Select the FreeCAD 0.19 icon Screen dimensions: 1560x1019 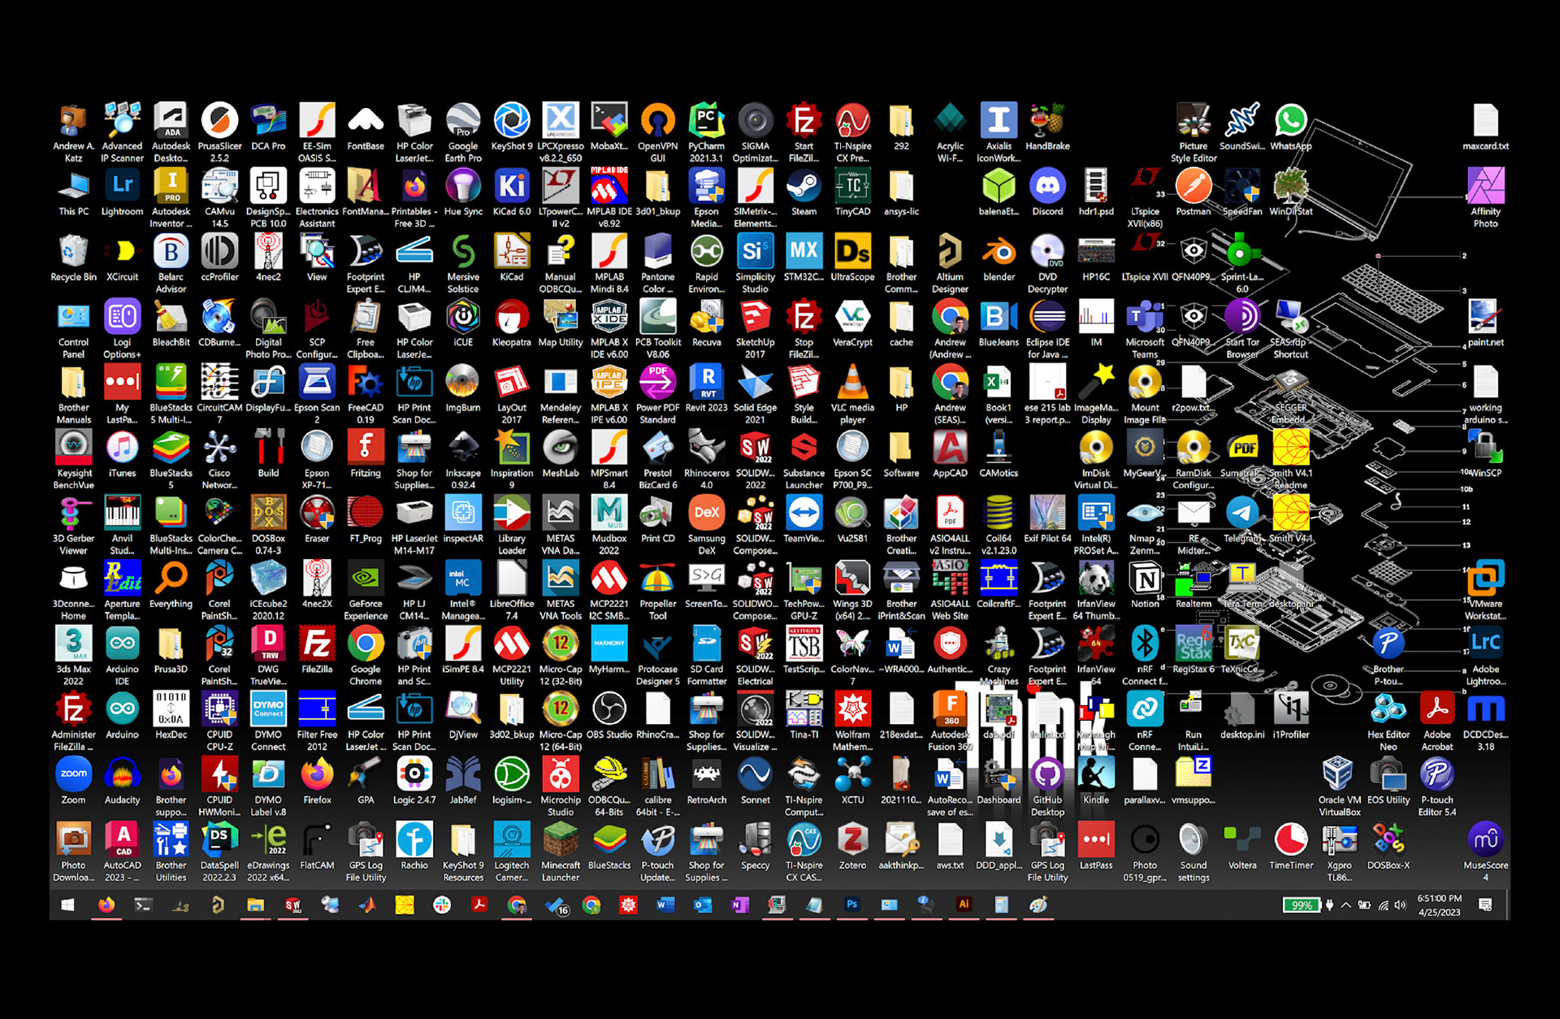point(366,394)
